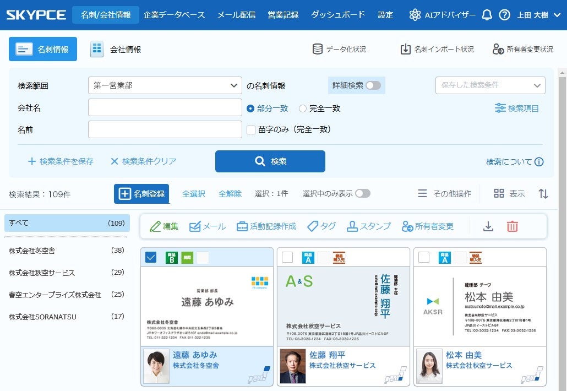Click the タグ tag tool
Screen dimensions: 567x391
coord(321,226)
